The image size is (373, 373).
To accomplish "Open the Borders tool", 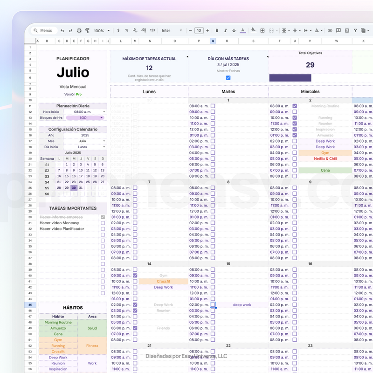I will [262, 31].
